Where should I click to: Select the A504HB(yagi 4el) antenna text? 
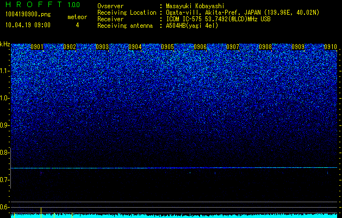[192, 26]
